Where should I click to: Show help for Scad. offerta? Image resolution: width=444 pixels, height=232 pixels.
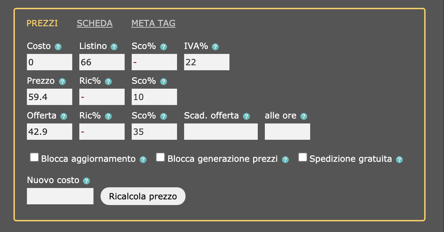[x=246, y=116]
